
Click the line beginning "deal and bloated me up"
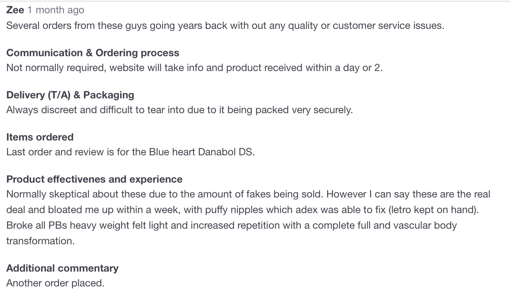[242, 210]
